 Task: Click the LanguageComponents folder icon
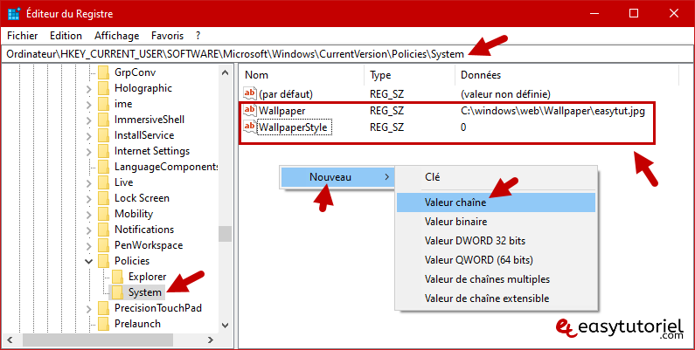[103, 167]
